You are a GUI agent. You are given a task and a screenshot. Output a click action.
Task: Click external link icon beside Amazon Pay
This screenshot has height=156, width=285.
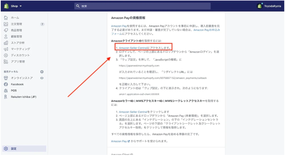point(129,141)
